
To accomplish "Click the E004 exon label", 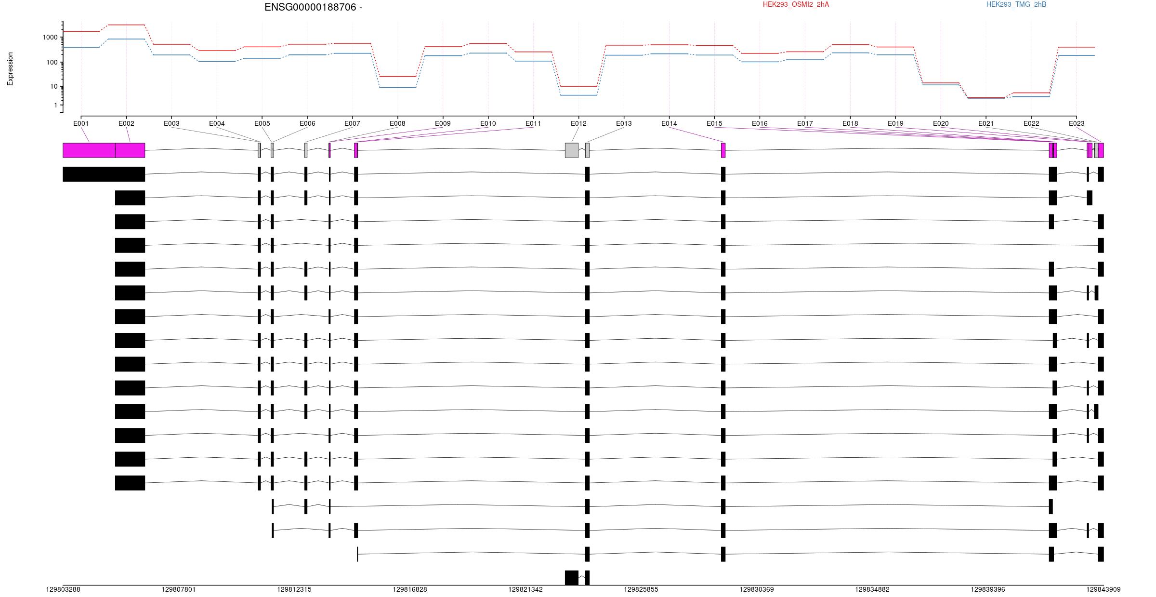I will (217, 123).
